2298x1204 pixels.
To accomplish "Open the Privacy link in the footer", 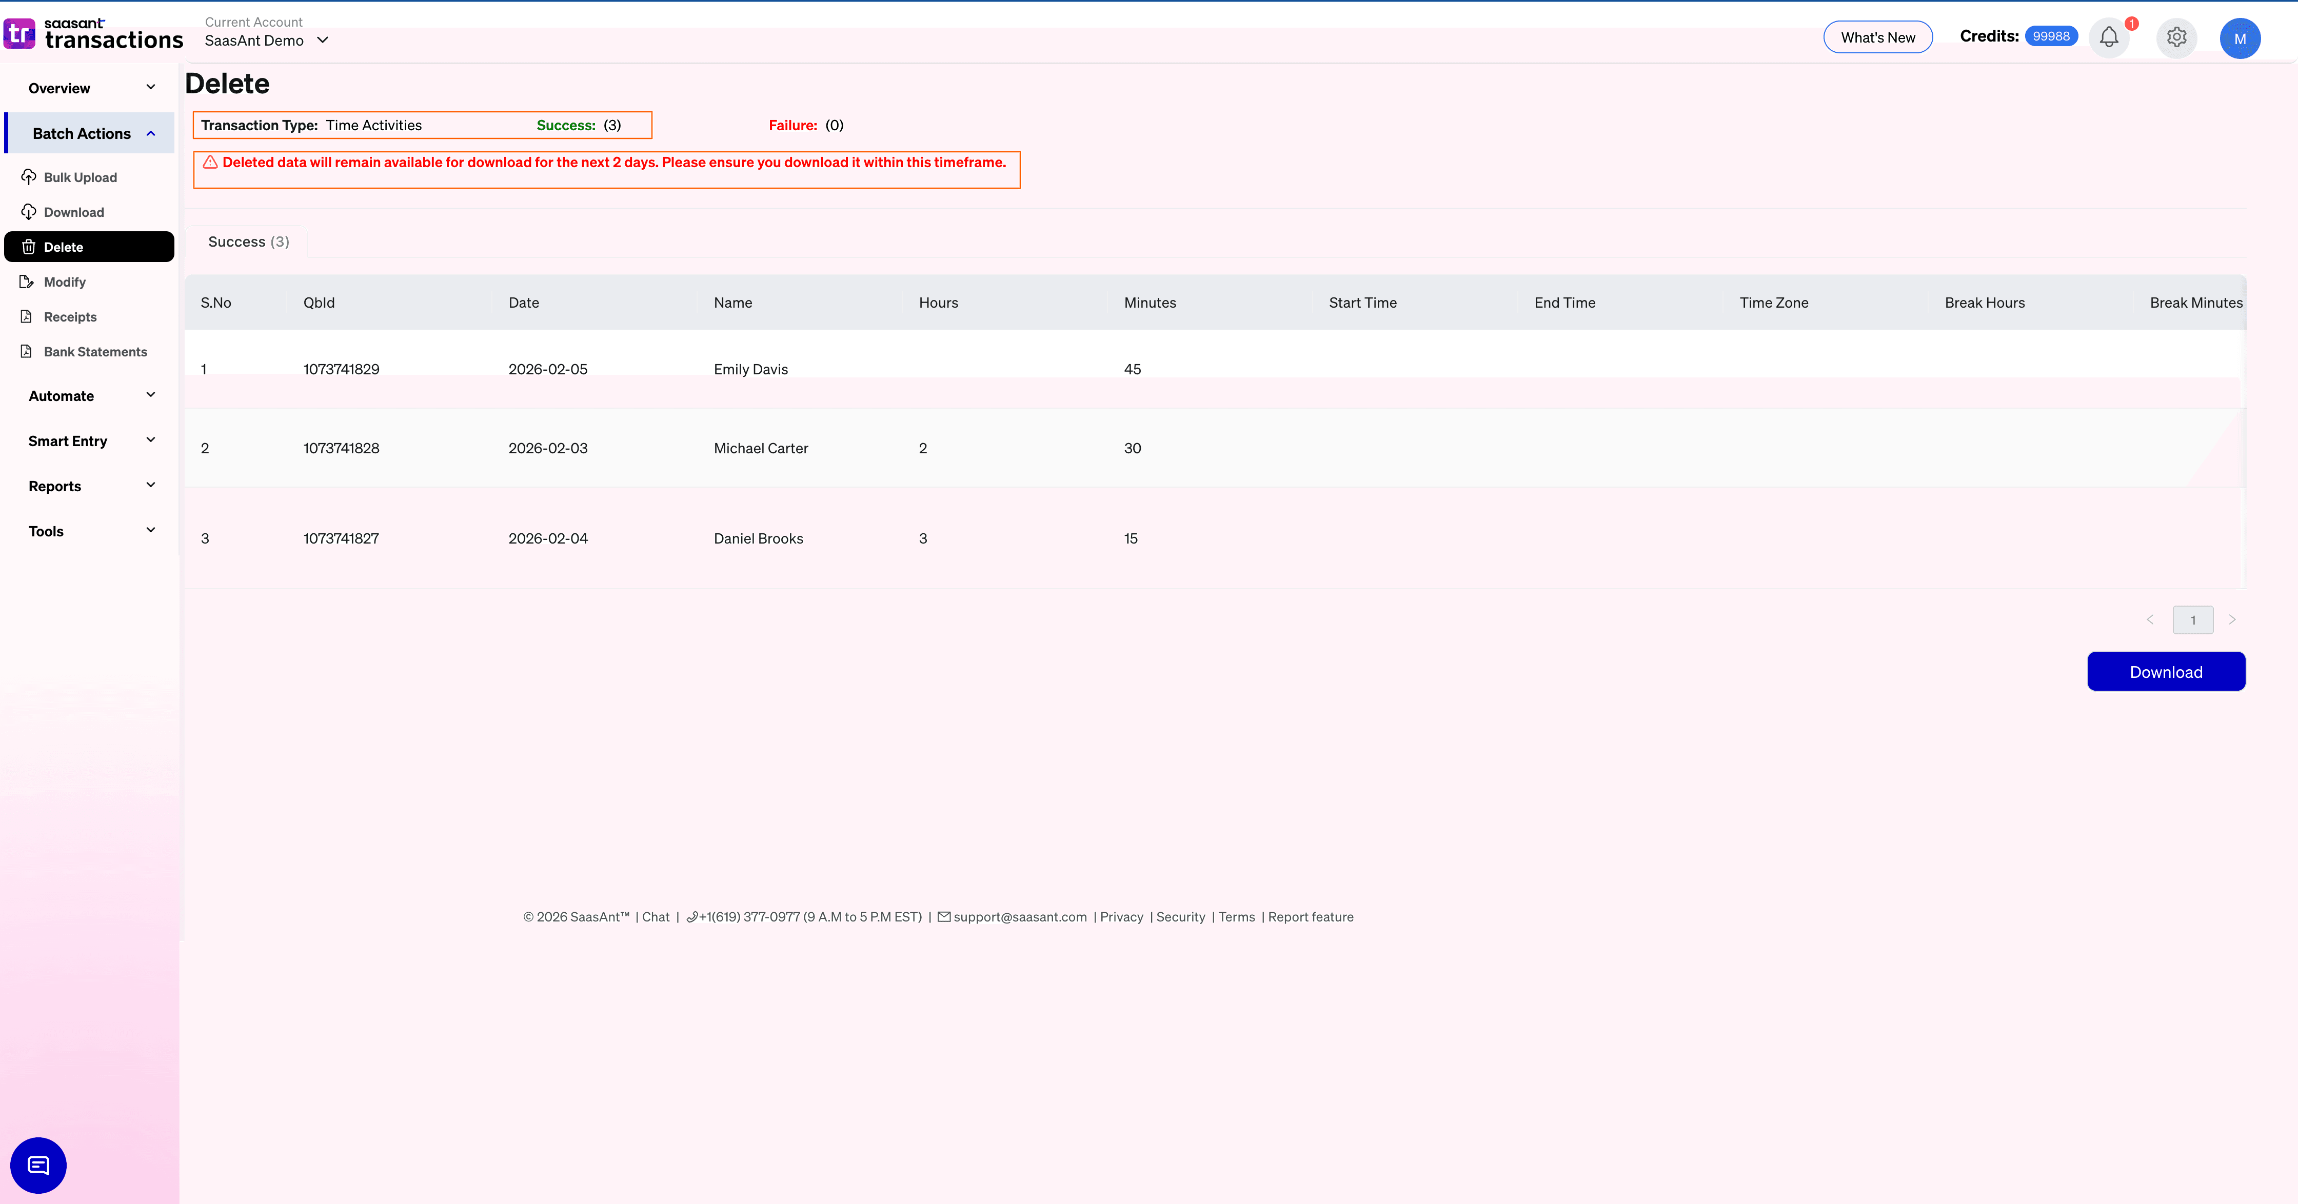I will (1121, 917).
